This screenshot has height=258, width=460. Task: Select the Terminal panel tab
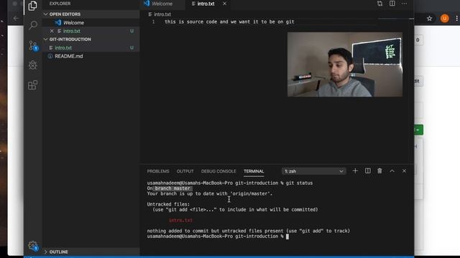pyautogui.click(x=254, y=171)
